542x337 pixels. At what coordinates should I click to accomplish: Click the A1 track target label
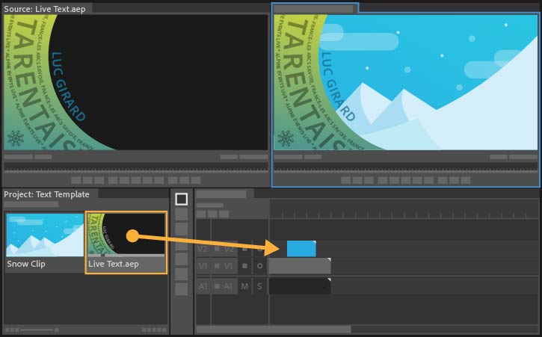click(228, 286)
